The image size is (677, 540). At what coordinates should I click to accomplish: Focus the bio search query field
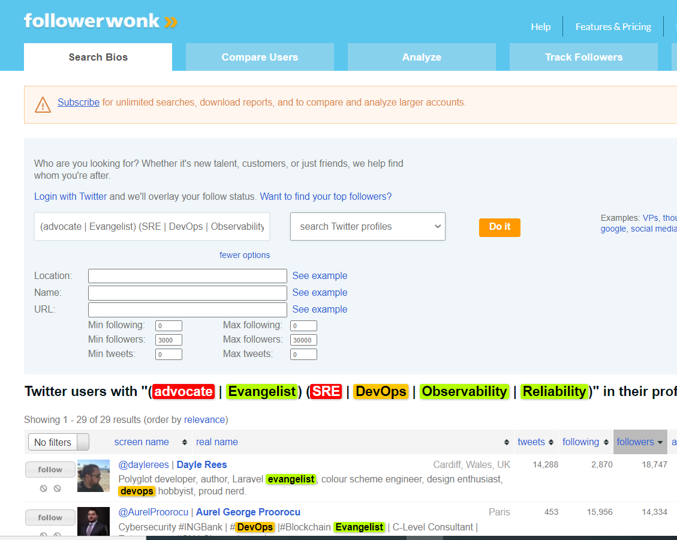[x=152, y=226]
